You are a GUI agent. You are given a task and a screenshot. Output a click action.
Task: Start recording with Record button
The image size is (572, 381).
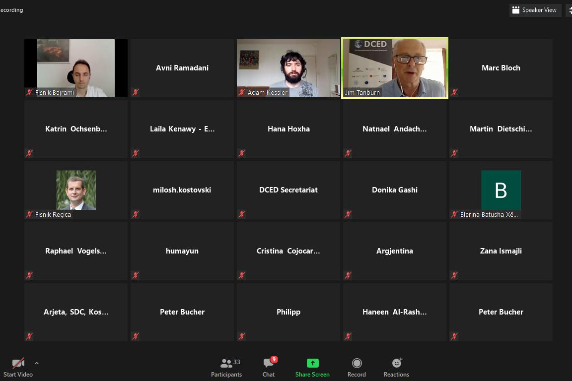(x=357, y=368)
